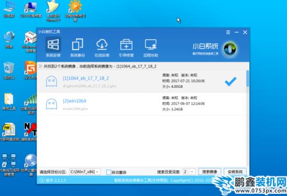The width and height of the screenshot is (287, 196).
Task: Toggle the 自动重启 (auto restart) checkbox
Action: [109, 172]
